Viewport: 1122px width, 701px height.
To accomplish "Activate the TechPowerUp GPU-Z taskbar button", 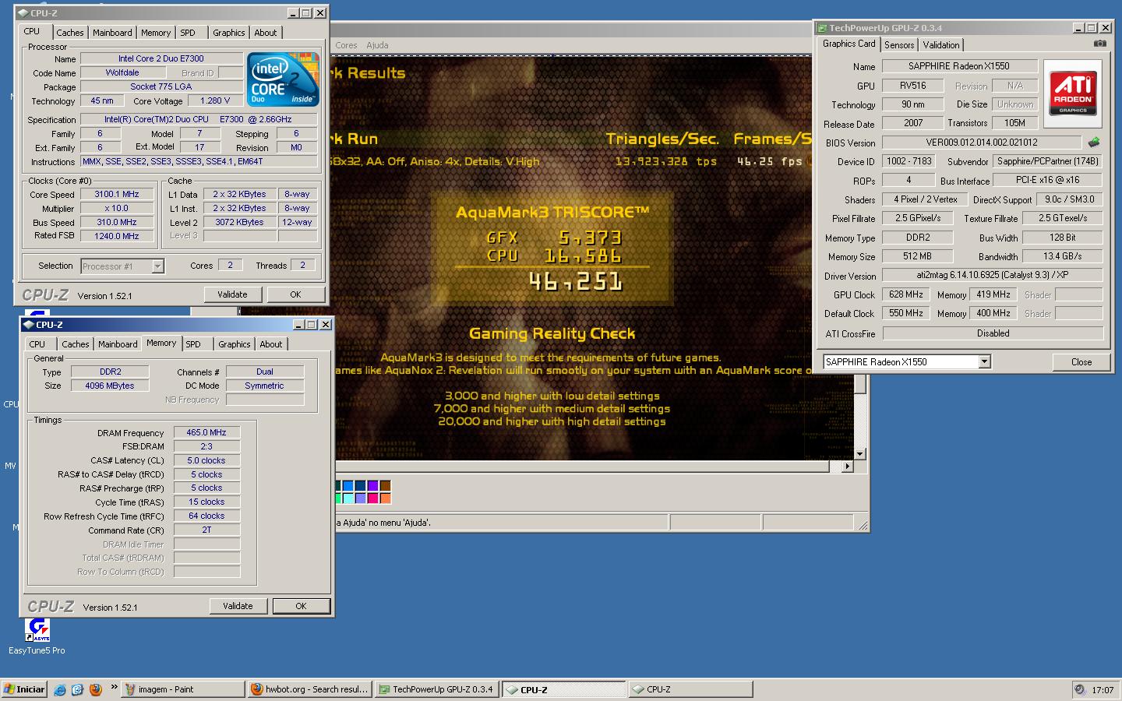I will pos(437,689).
